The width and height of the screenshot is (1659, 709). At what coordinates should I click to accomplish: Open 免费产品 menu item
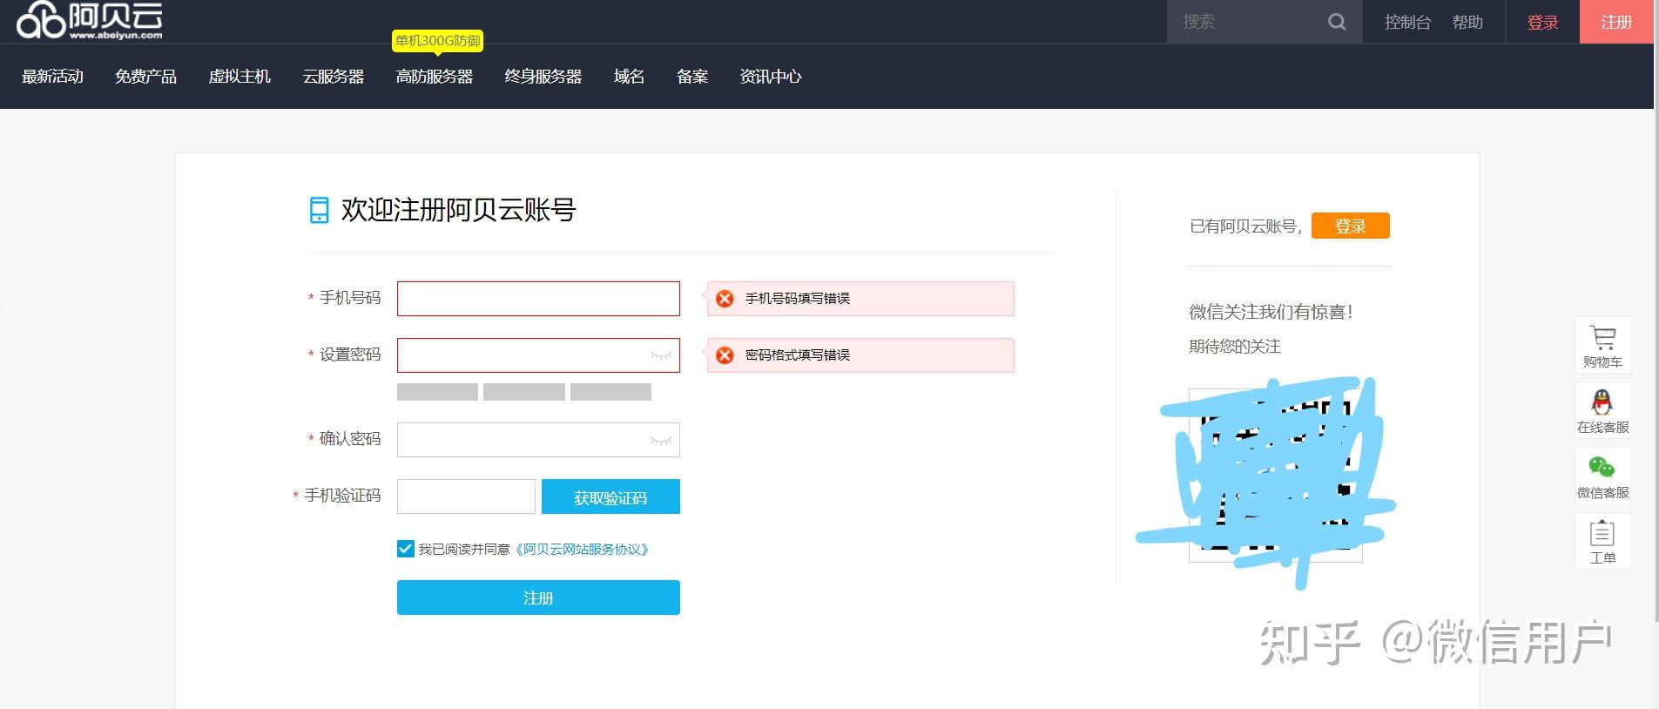(x=145, y=77)
